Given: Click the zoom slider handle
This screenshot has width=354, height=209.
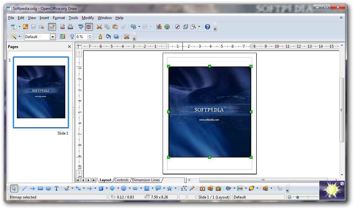Looking at the screenshot, I should pos(298,197).
